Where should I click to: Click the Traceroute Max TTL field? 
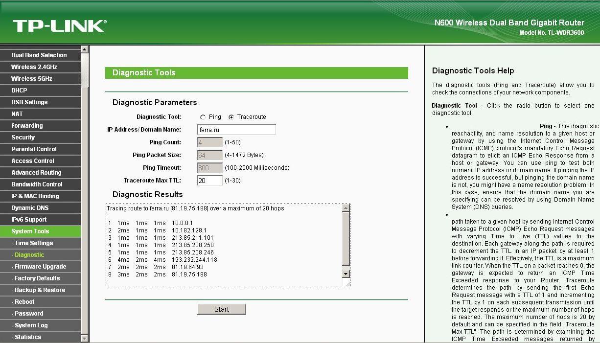[209, 181]
